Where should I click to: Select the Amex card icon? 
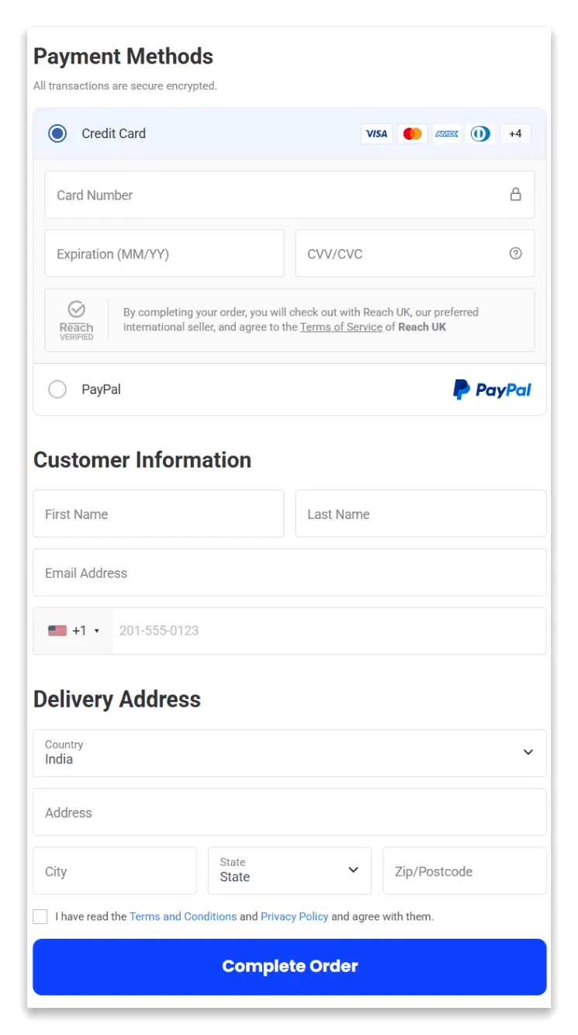pyautogui.click(x=446, y=133)
